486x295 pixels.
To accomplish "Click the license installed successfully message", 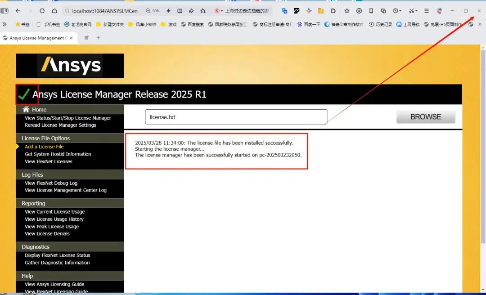I will click(x=214, y=143).
